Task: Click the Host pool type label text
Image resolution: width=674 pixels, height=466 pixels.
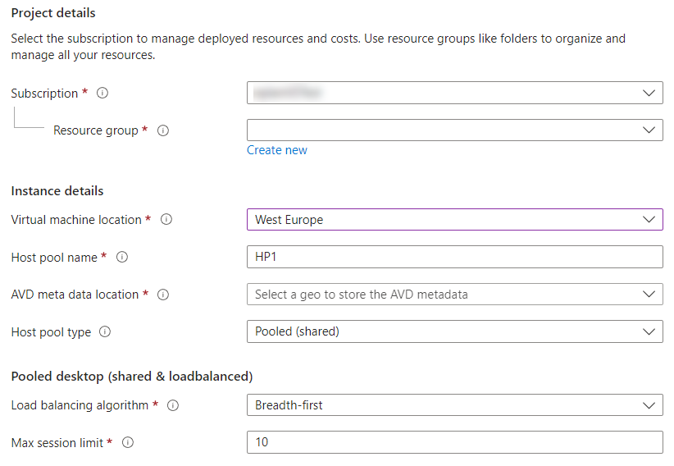Action: [51, 332]
